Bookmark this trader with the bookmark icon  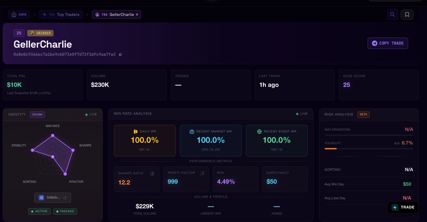point(407,15)
